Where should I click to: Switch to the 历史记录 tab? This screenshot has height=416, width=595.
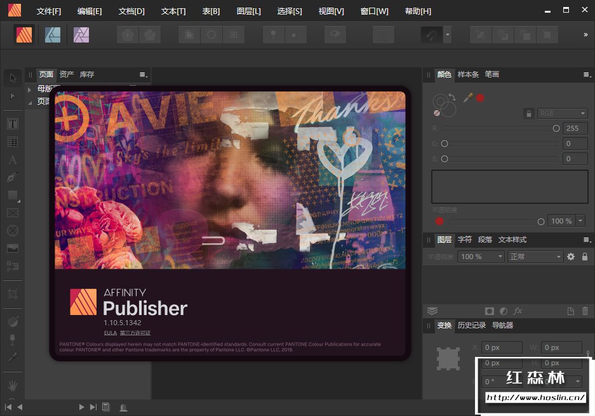[x=472, y=325]
